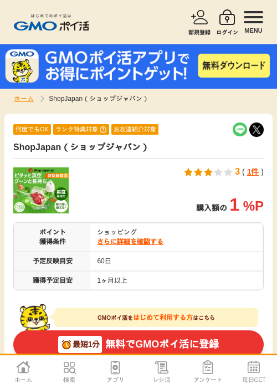
Task: Tap the login (ログイン) lock icon
Action: pyautogui.click(x=227, y=22)
